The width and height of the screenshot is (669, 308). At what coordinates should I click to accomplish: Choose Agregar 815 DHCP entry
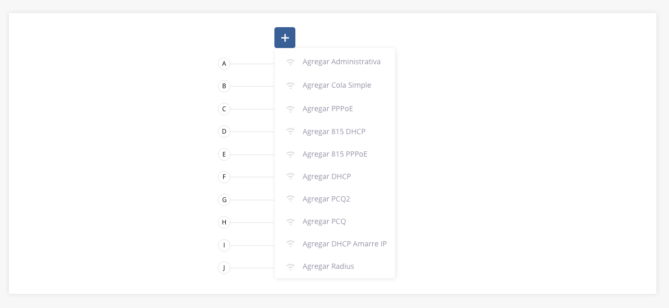click(x=335, y=132)
